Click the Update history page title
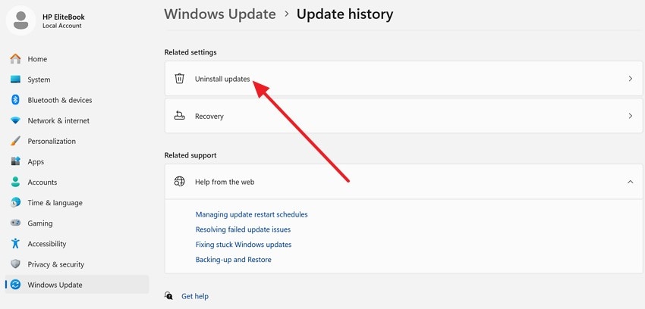The height and width of the screenshot is (309, 645). point(345,14)
